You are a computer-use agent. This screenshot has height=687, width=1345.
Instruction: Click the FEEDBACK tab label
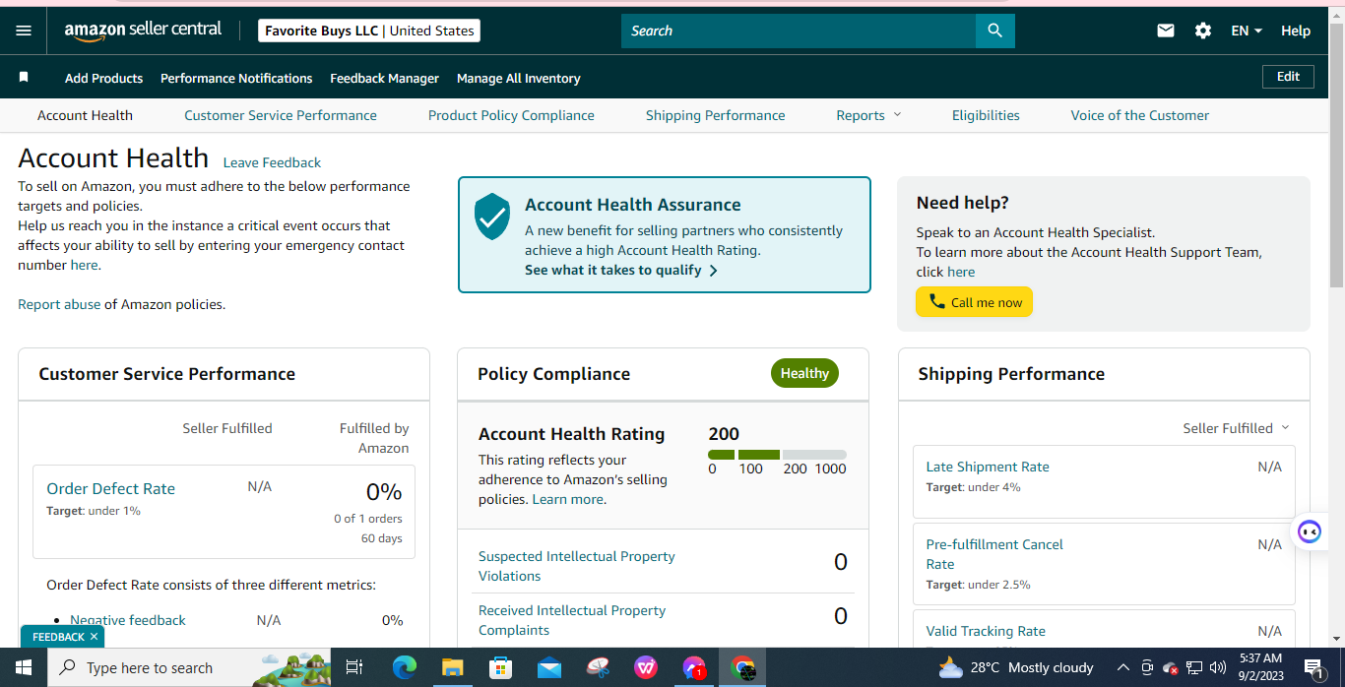58,637
